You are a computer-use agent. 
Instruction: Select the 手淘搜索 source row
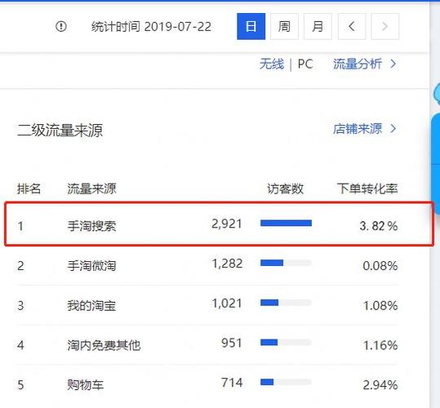(219, 224)
